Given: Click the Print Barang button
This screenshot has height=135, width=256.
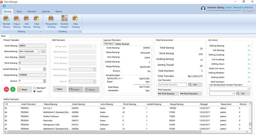Looking at the screenshot, I should pyautogui.click(x=168, y=94).
